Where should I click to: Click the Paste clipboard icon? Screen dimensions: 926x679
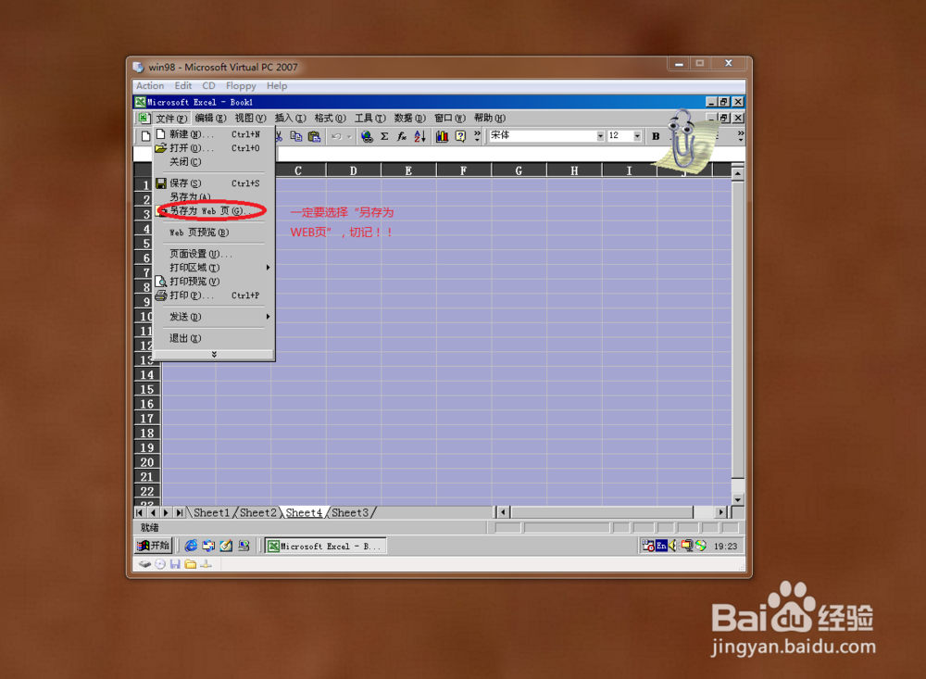pos(314,136)
